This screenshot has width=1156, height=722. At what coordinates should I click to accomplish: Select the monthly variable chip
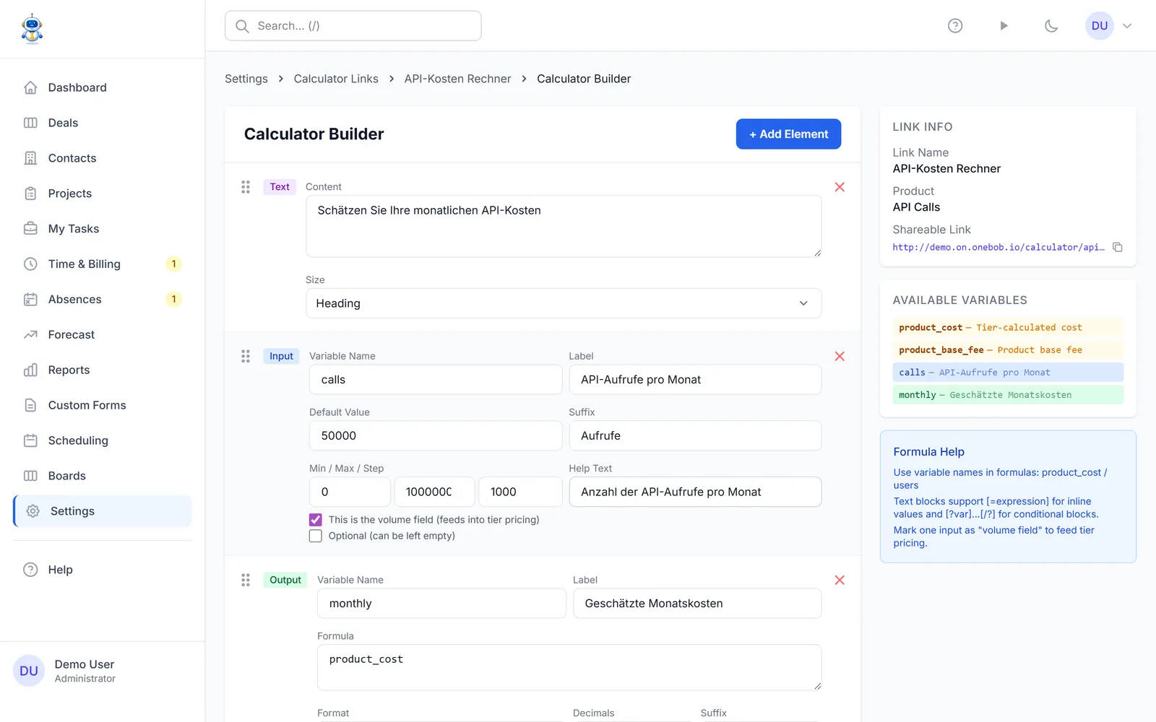pyautogui.click(x=1008, y=395)
